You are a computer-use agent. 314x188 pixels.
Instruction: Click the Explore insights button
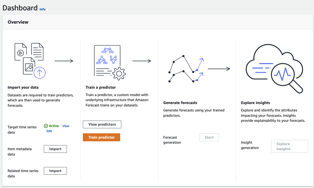click(289, 146)
